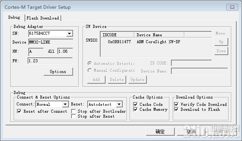This screenshot has height=141, width=242.
Task: Toggle Reset after Connect checkbox
Action: click(19, 111)
